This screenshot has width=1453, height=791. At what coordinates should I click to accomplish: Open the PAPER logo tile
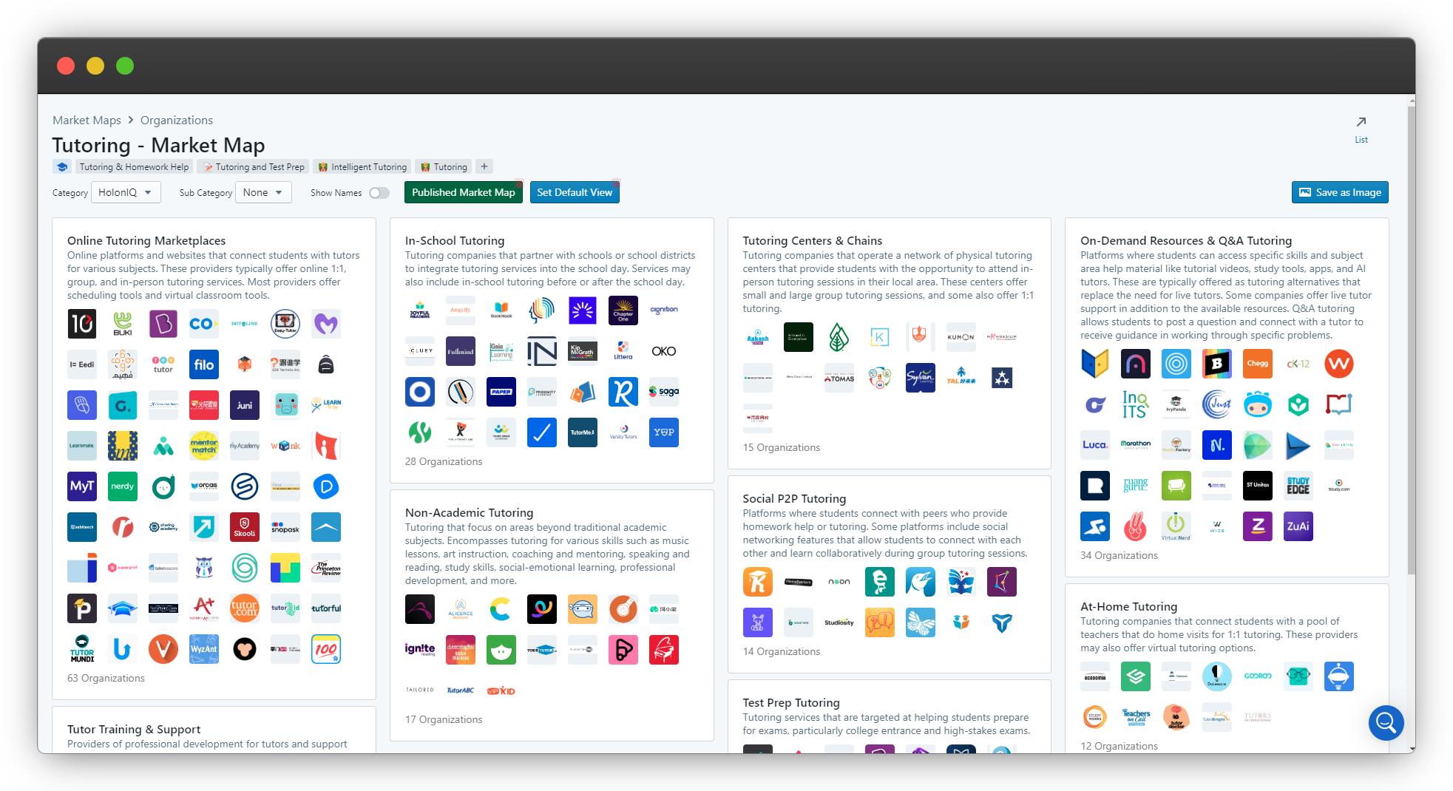click(x=501, y=392)
